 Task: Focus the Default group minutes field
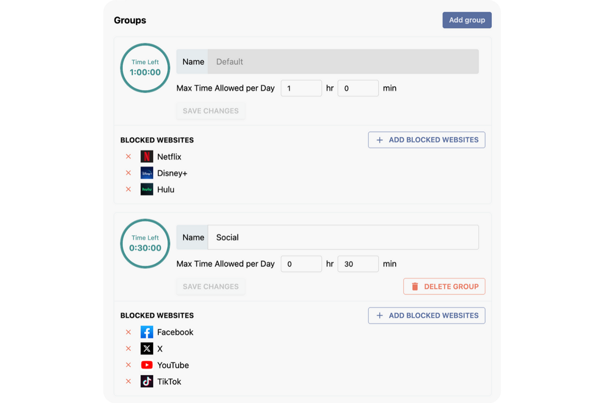358,88
